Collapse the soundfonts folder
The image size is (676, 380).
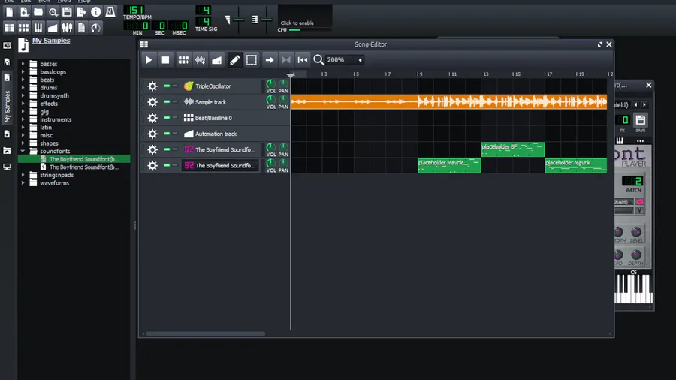[23, 151]
